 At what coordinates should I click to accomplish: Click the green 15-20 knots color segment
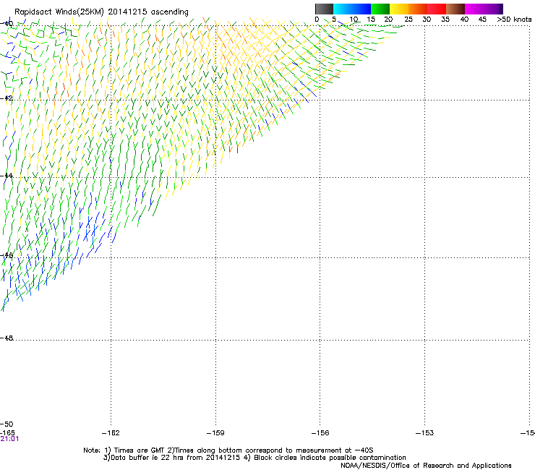tap(380, 9)
